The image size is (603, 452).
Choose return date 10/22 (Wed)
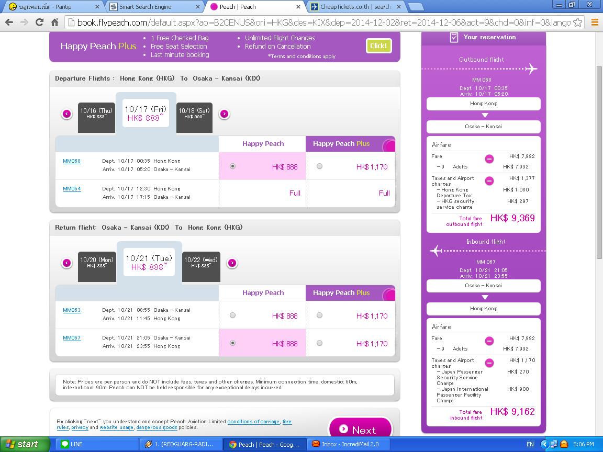point(201,266)
